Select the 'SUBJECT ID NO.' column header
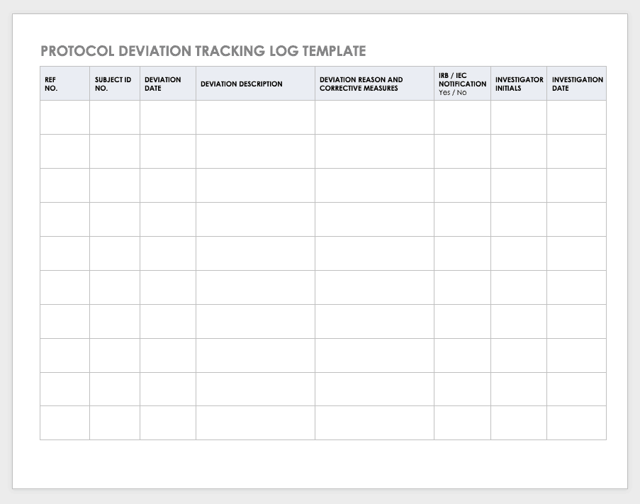Screen dimensions: 640x504 [x=113, y=84]
